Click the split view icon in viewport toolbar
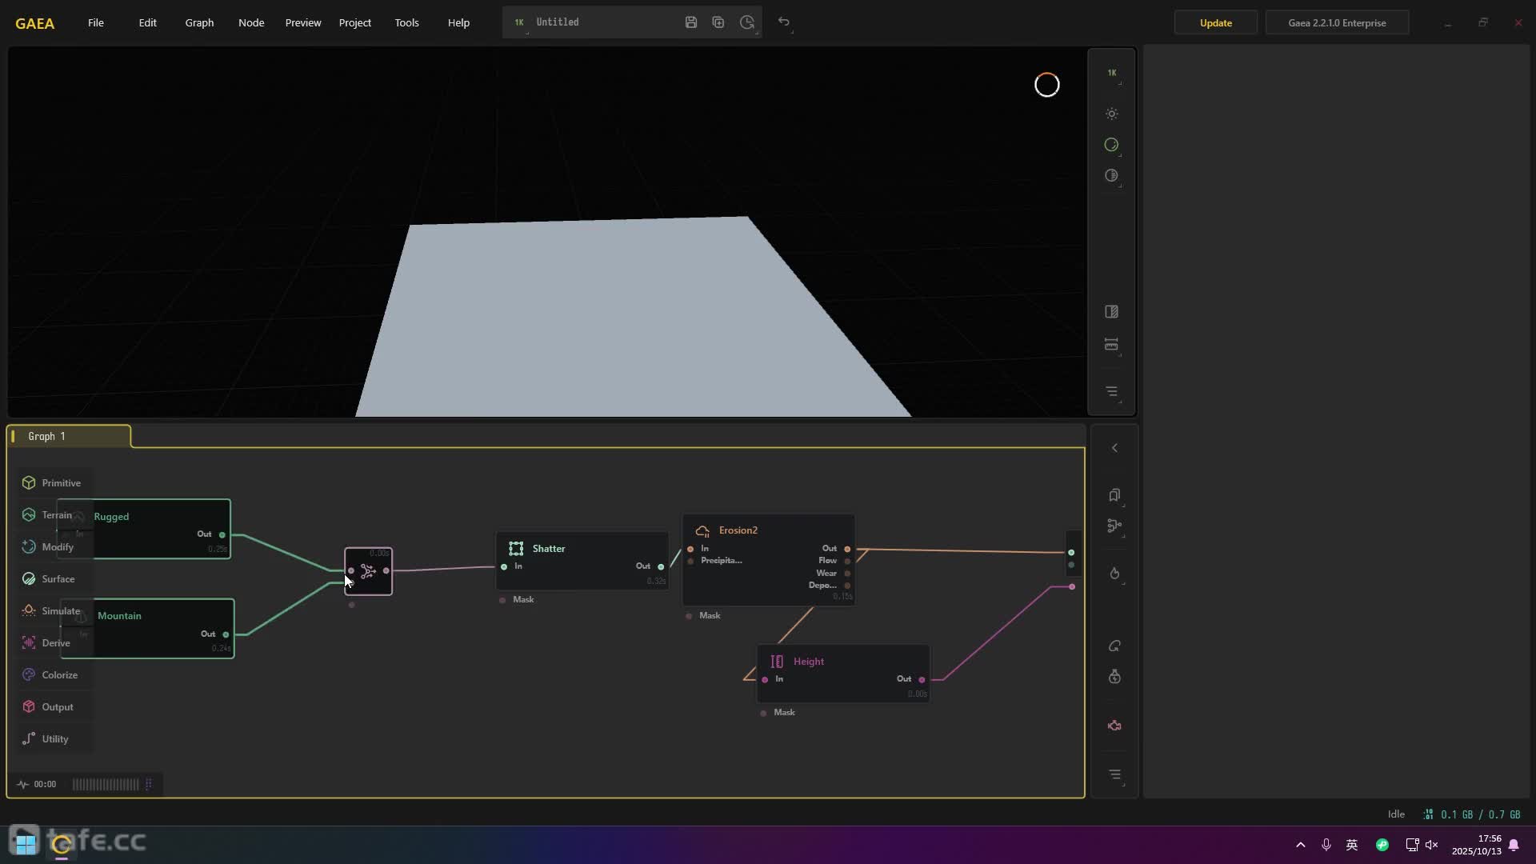 pyautogui.click(x=1111, y=312)
